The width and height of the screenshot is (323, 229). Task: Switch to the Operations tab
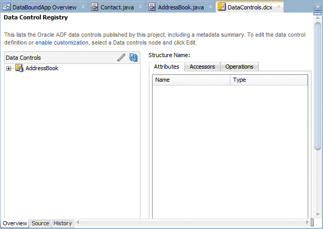[x=239, y=67]
